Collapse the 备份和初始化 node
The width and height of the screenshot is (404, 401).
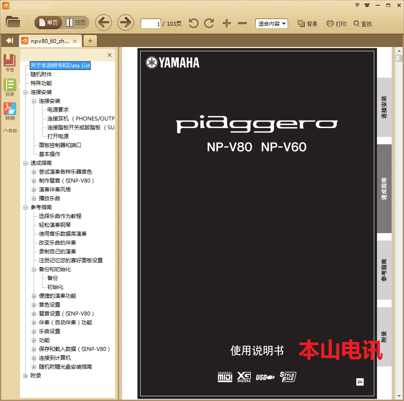[34, 270]
